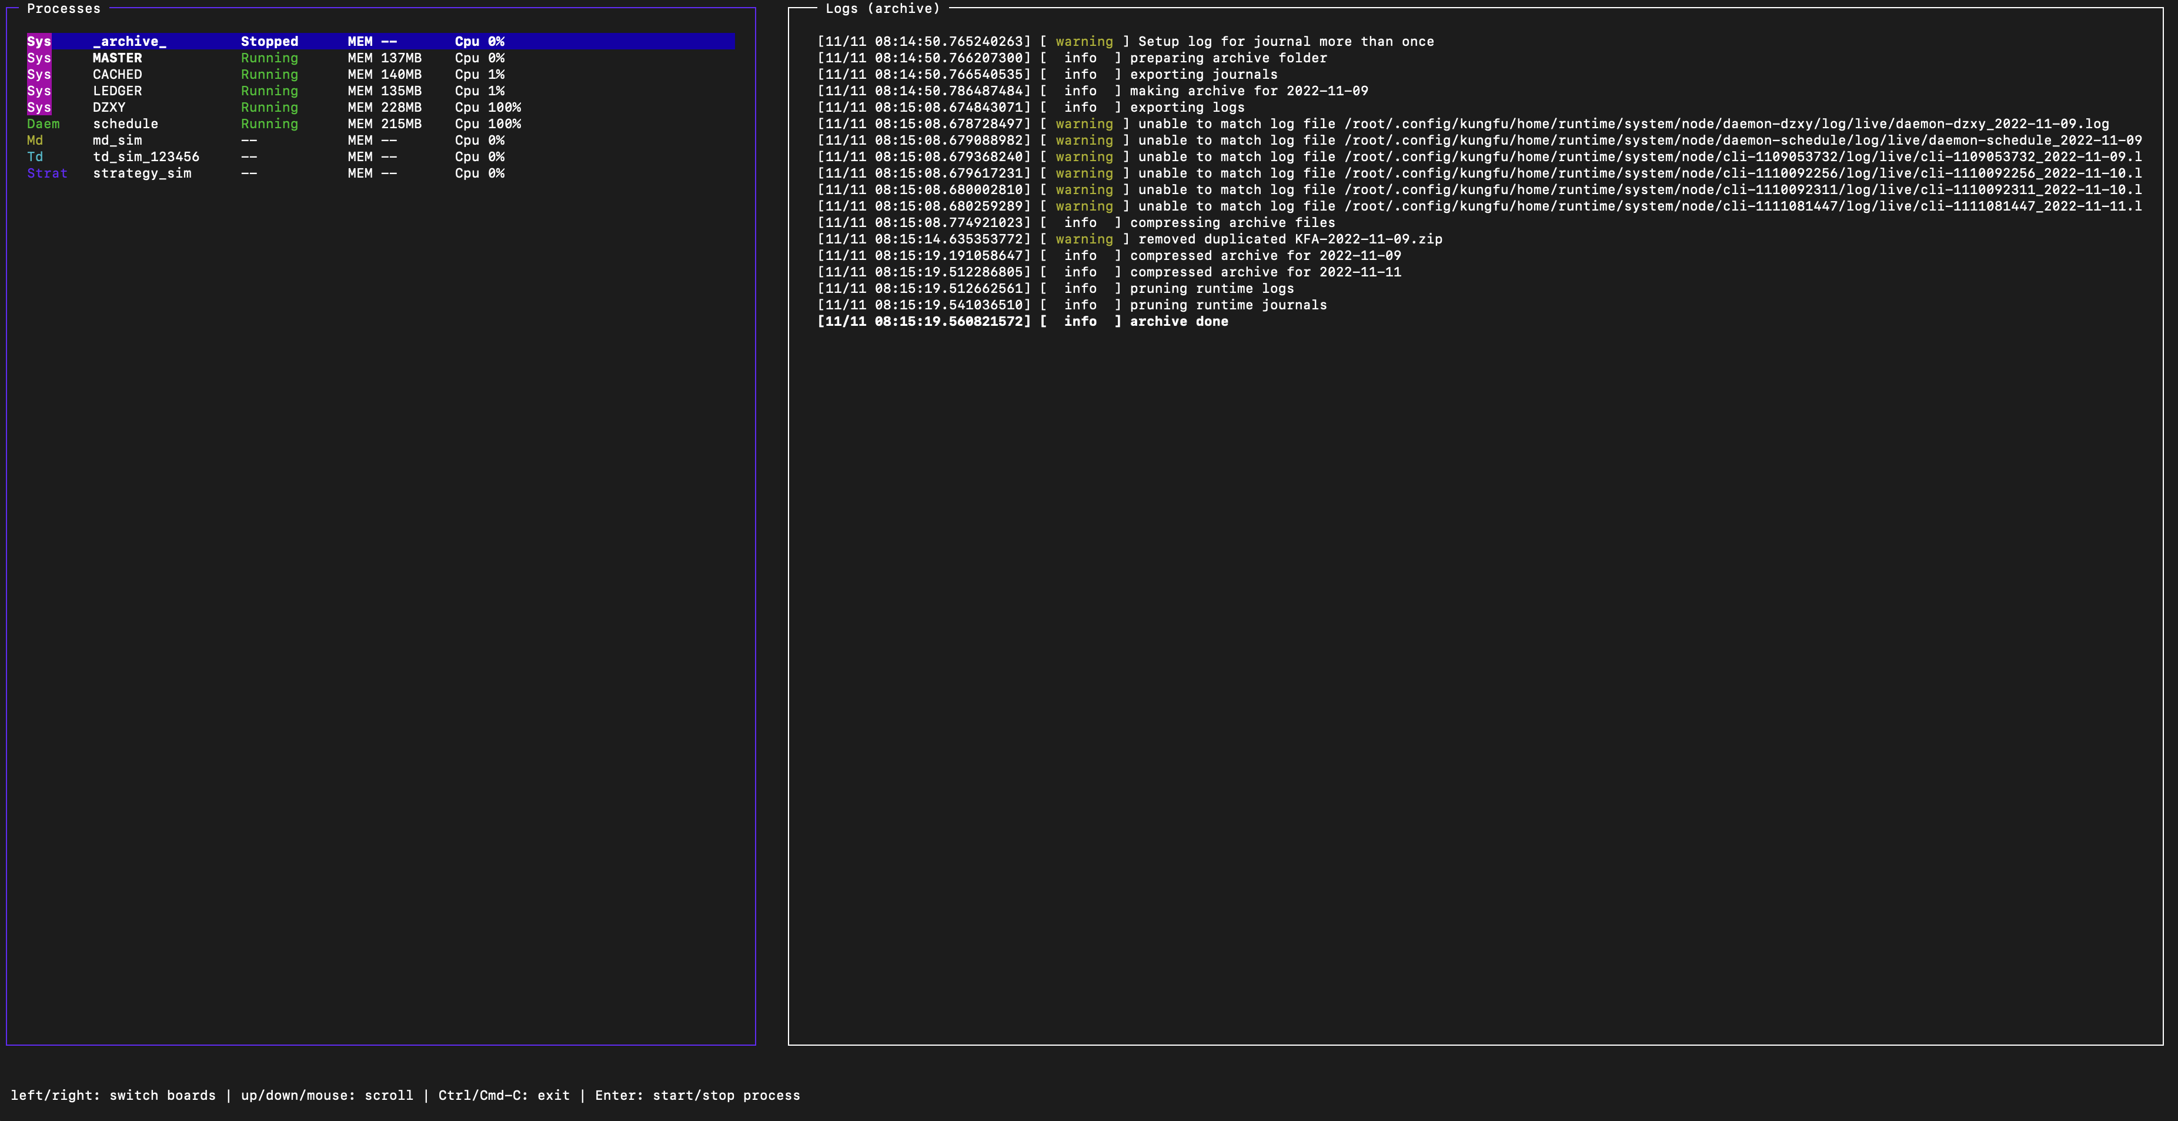Click log line 'pruning runtime logs'
Viewport: 2178px width, 1121px height.
tap(1055, 289)
